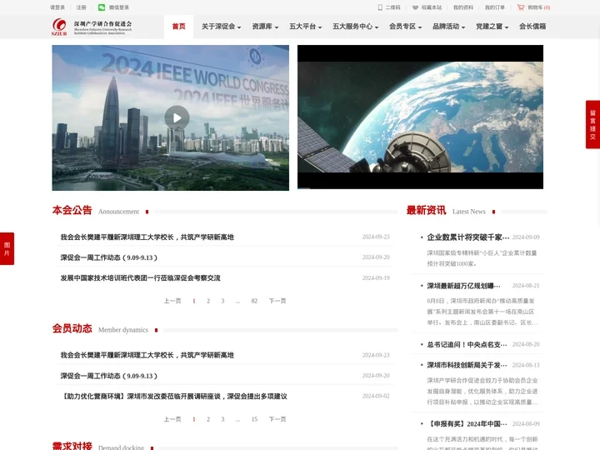
Task: Go to page 82 of 本会公告
Action: click(254, 301)
